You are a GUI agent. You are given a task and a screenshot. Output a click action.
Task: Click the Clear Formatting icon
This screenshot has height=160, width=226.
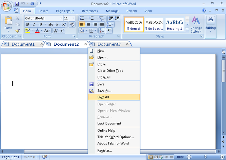tap(72, 24)
